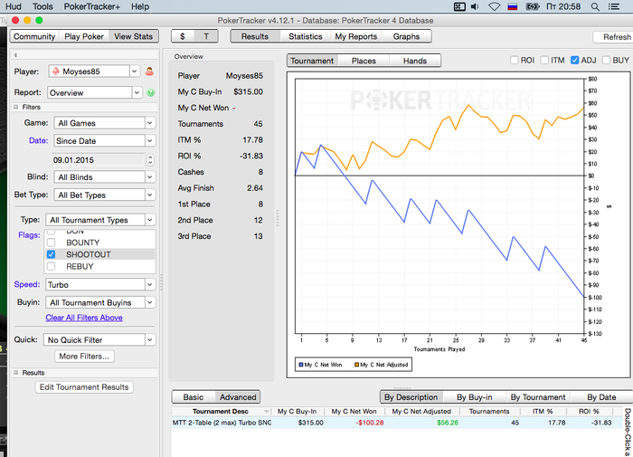The height and width of the screenshot is (457, 633).
Task: Switch to the Basic view
Action: point(194,397)
